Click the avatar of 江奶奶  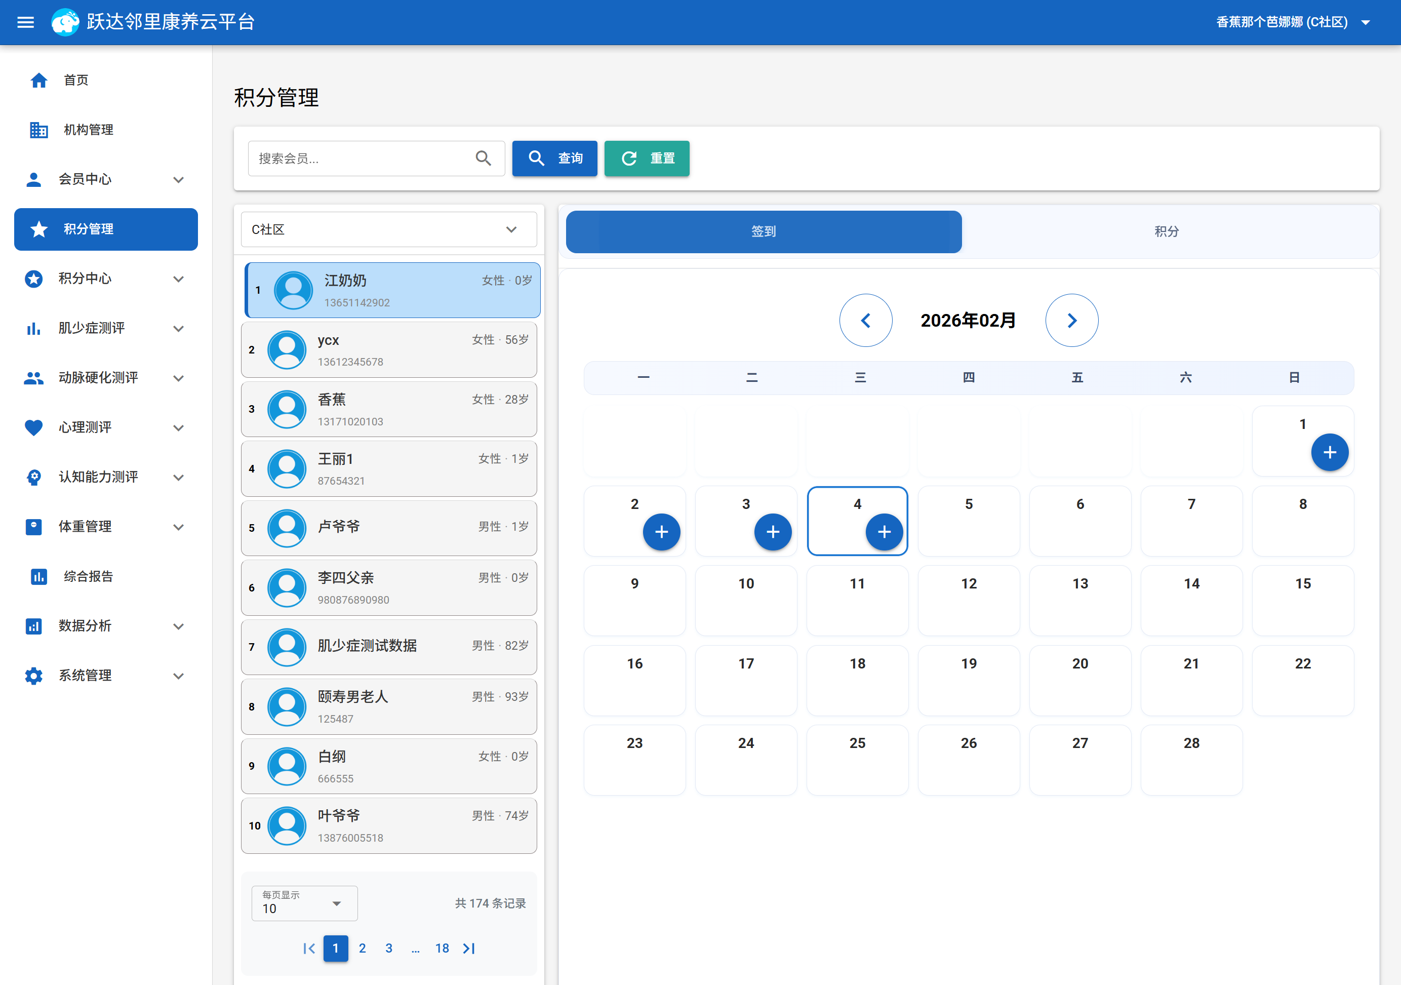point(294,291)
